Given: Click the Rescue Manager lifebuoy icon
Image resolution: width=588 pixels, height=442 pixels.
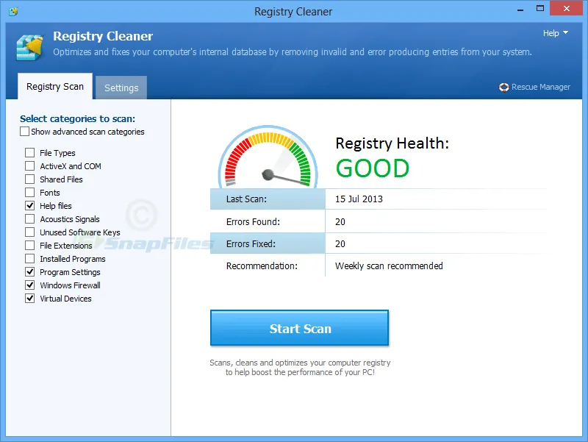Looking at the screenshot, I should pos(504,87).
